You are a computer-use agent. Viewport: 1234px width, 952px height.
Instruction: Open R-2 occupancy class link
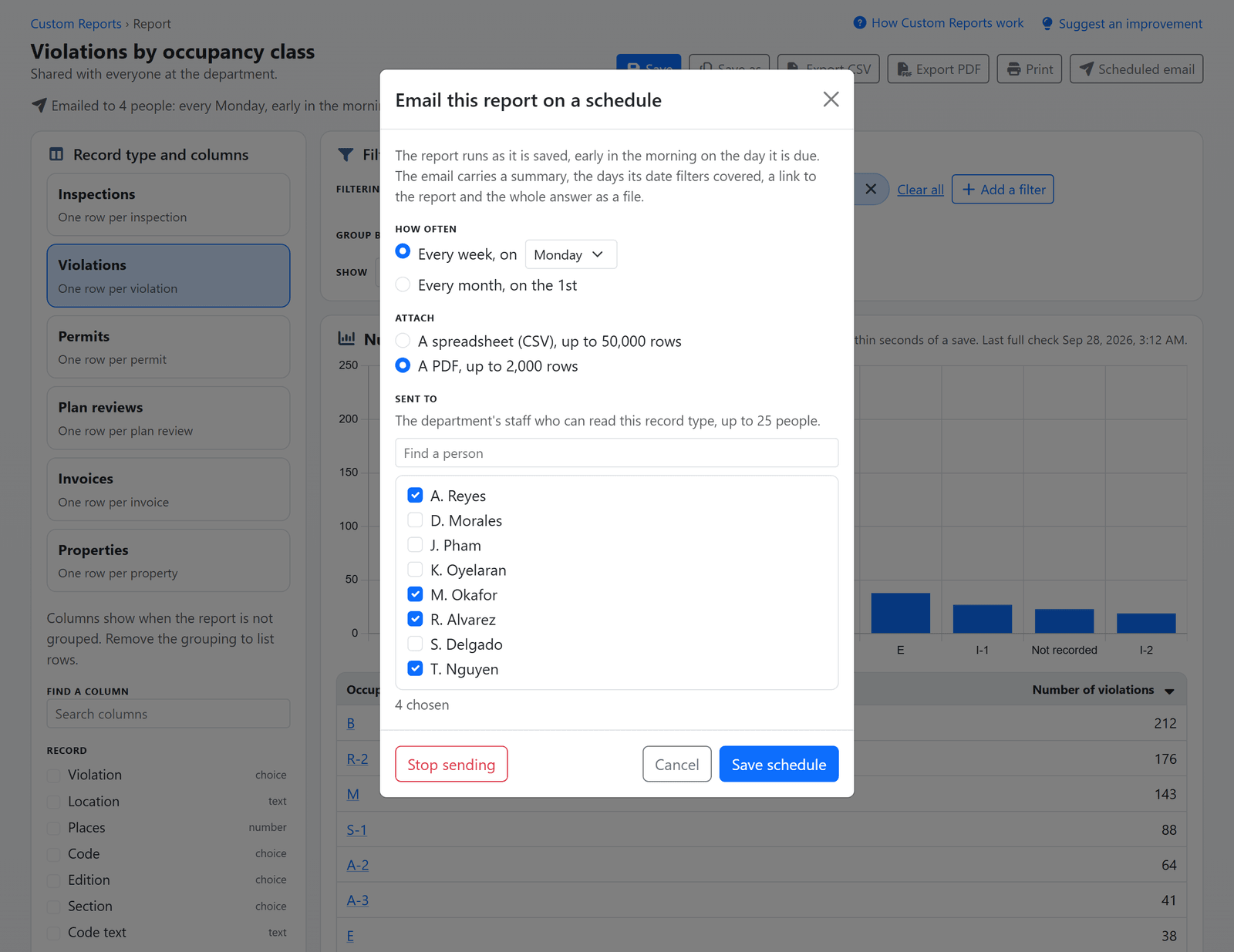(x=357, y=759)
